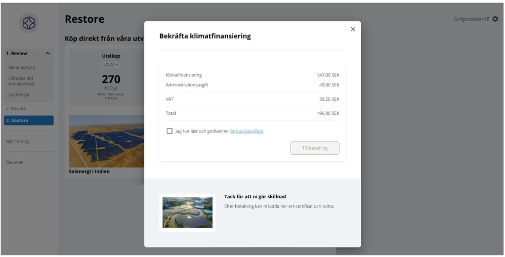Open Justeringar in the sidebar
The height and width of the screenshot is (257, 505).
pyautogui.click(x=19, y=95)
